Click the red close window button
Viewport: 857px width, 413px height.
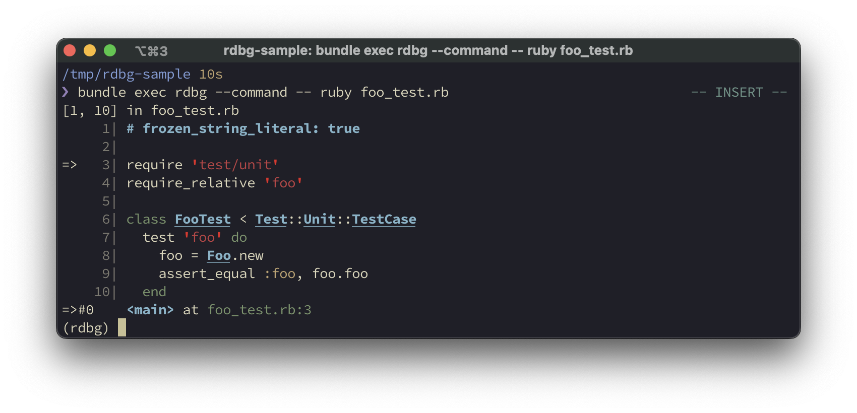(70, 50)
